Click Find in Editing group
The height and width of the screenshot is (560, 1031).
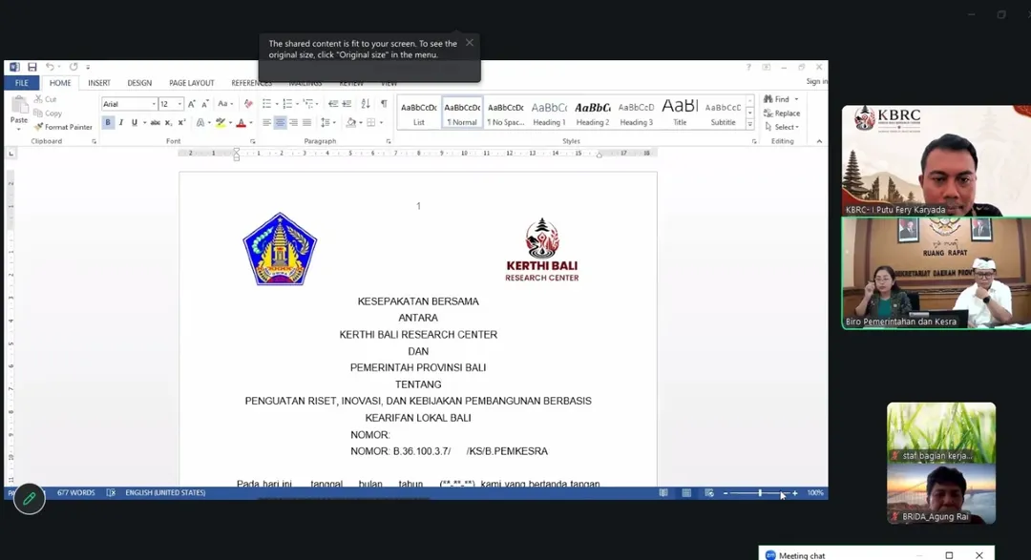coord(776,99)
